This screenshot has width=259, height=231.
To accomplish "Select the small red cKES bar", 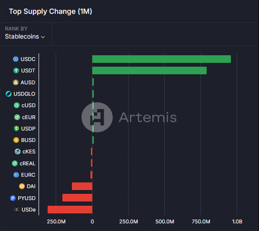I will pos(91,151).
